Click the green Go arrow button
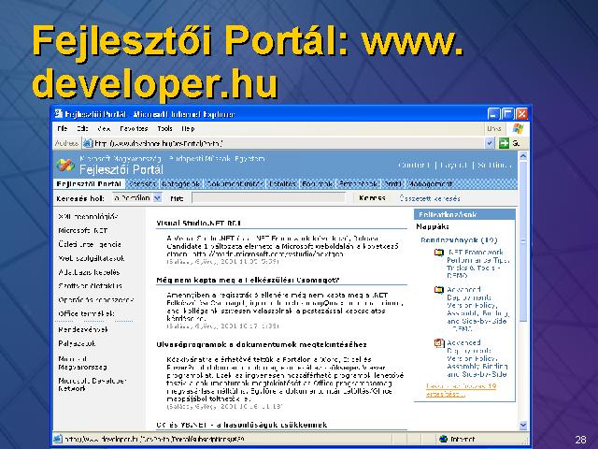This screenshot has height=449, width=598. click(504, 143)
